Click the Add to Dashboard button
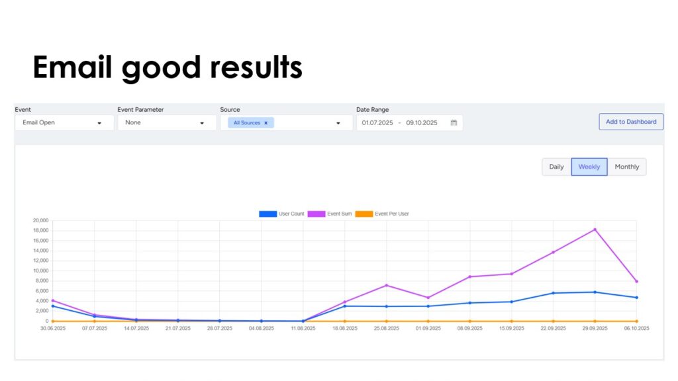This screenshot has height=381, width=678. tap(631, 122)
